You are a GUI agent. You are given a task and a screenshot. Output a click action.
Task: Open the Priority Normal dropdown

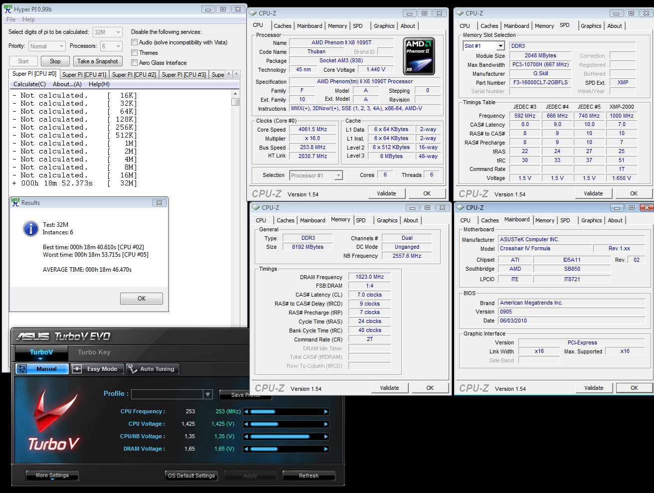pos(47,46)
